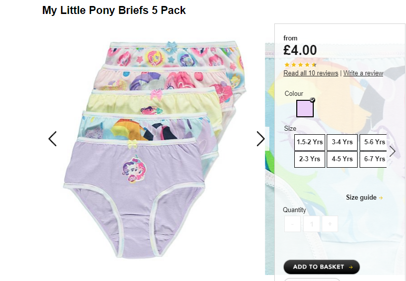Open Read all 10 reviews link
Image resolution: width=406 pixels, height=281 pixels.
point(311,73)
